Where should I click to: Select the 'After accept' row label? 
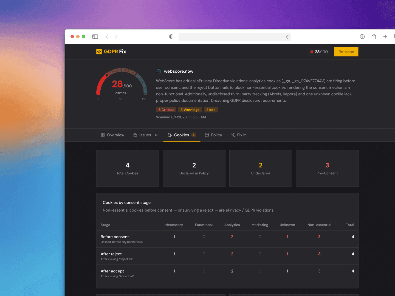[x=112, y=271]
